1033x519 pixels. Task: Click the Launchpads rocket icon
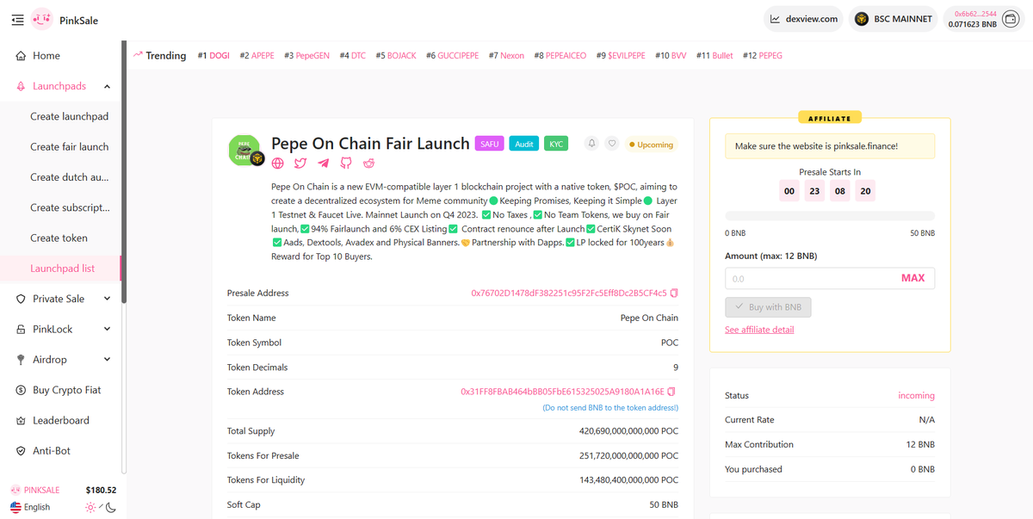[22, 86]
